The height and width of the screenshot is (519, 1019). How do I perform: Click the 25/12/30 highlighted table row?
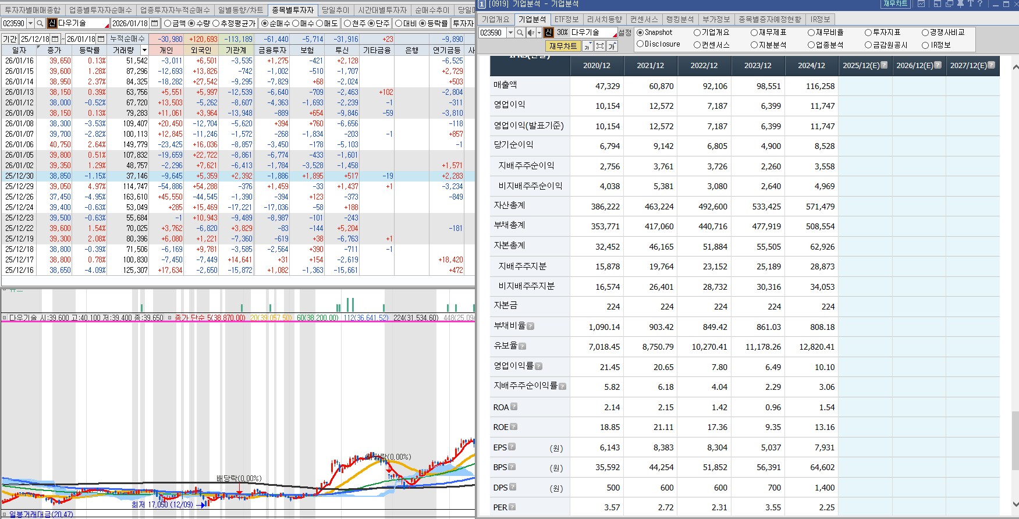(x=238, y=176)
